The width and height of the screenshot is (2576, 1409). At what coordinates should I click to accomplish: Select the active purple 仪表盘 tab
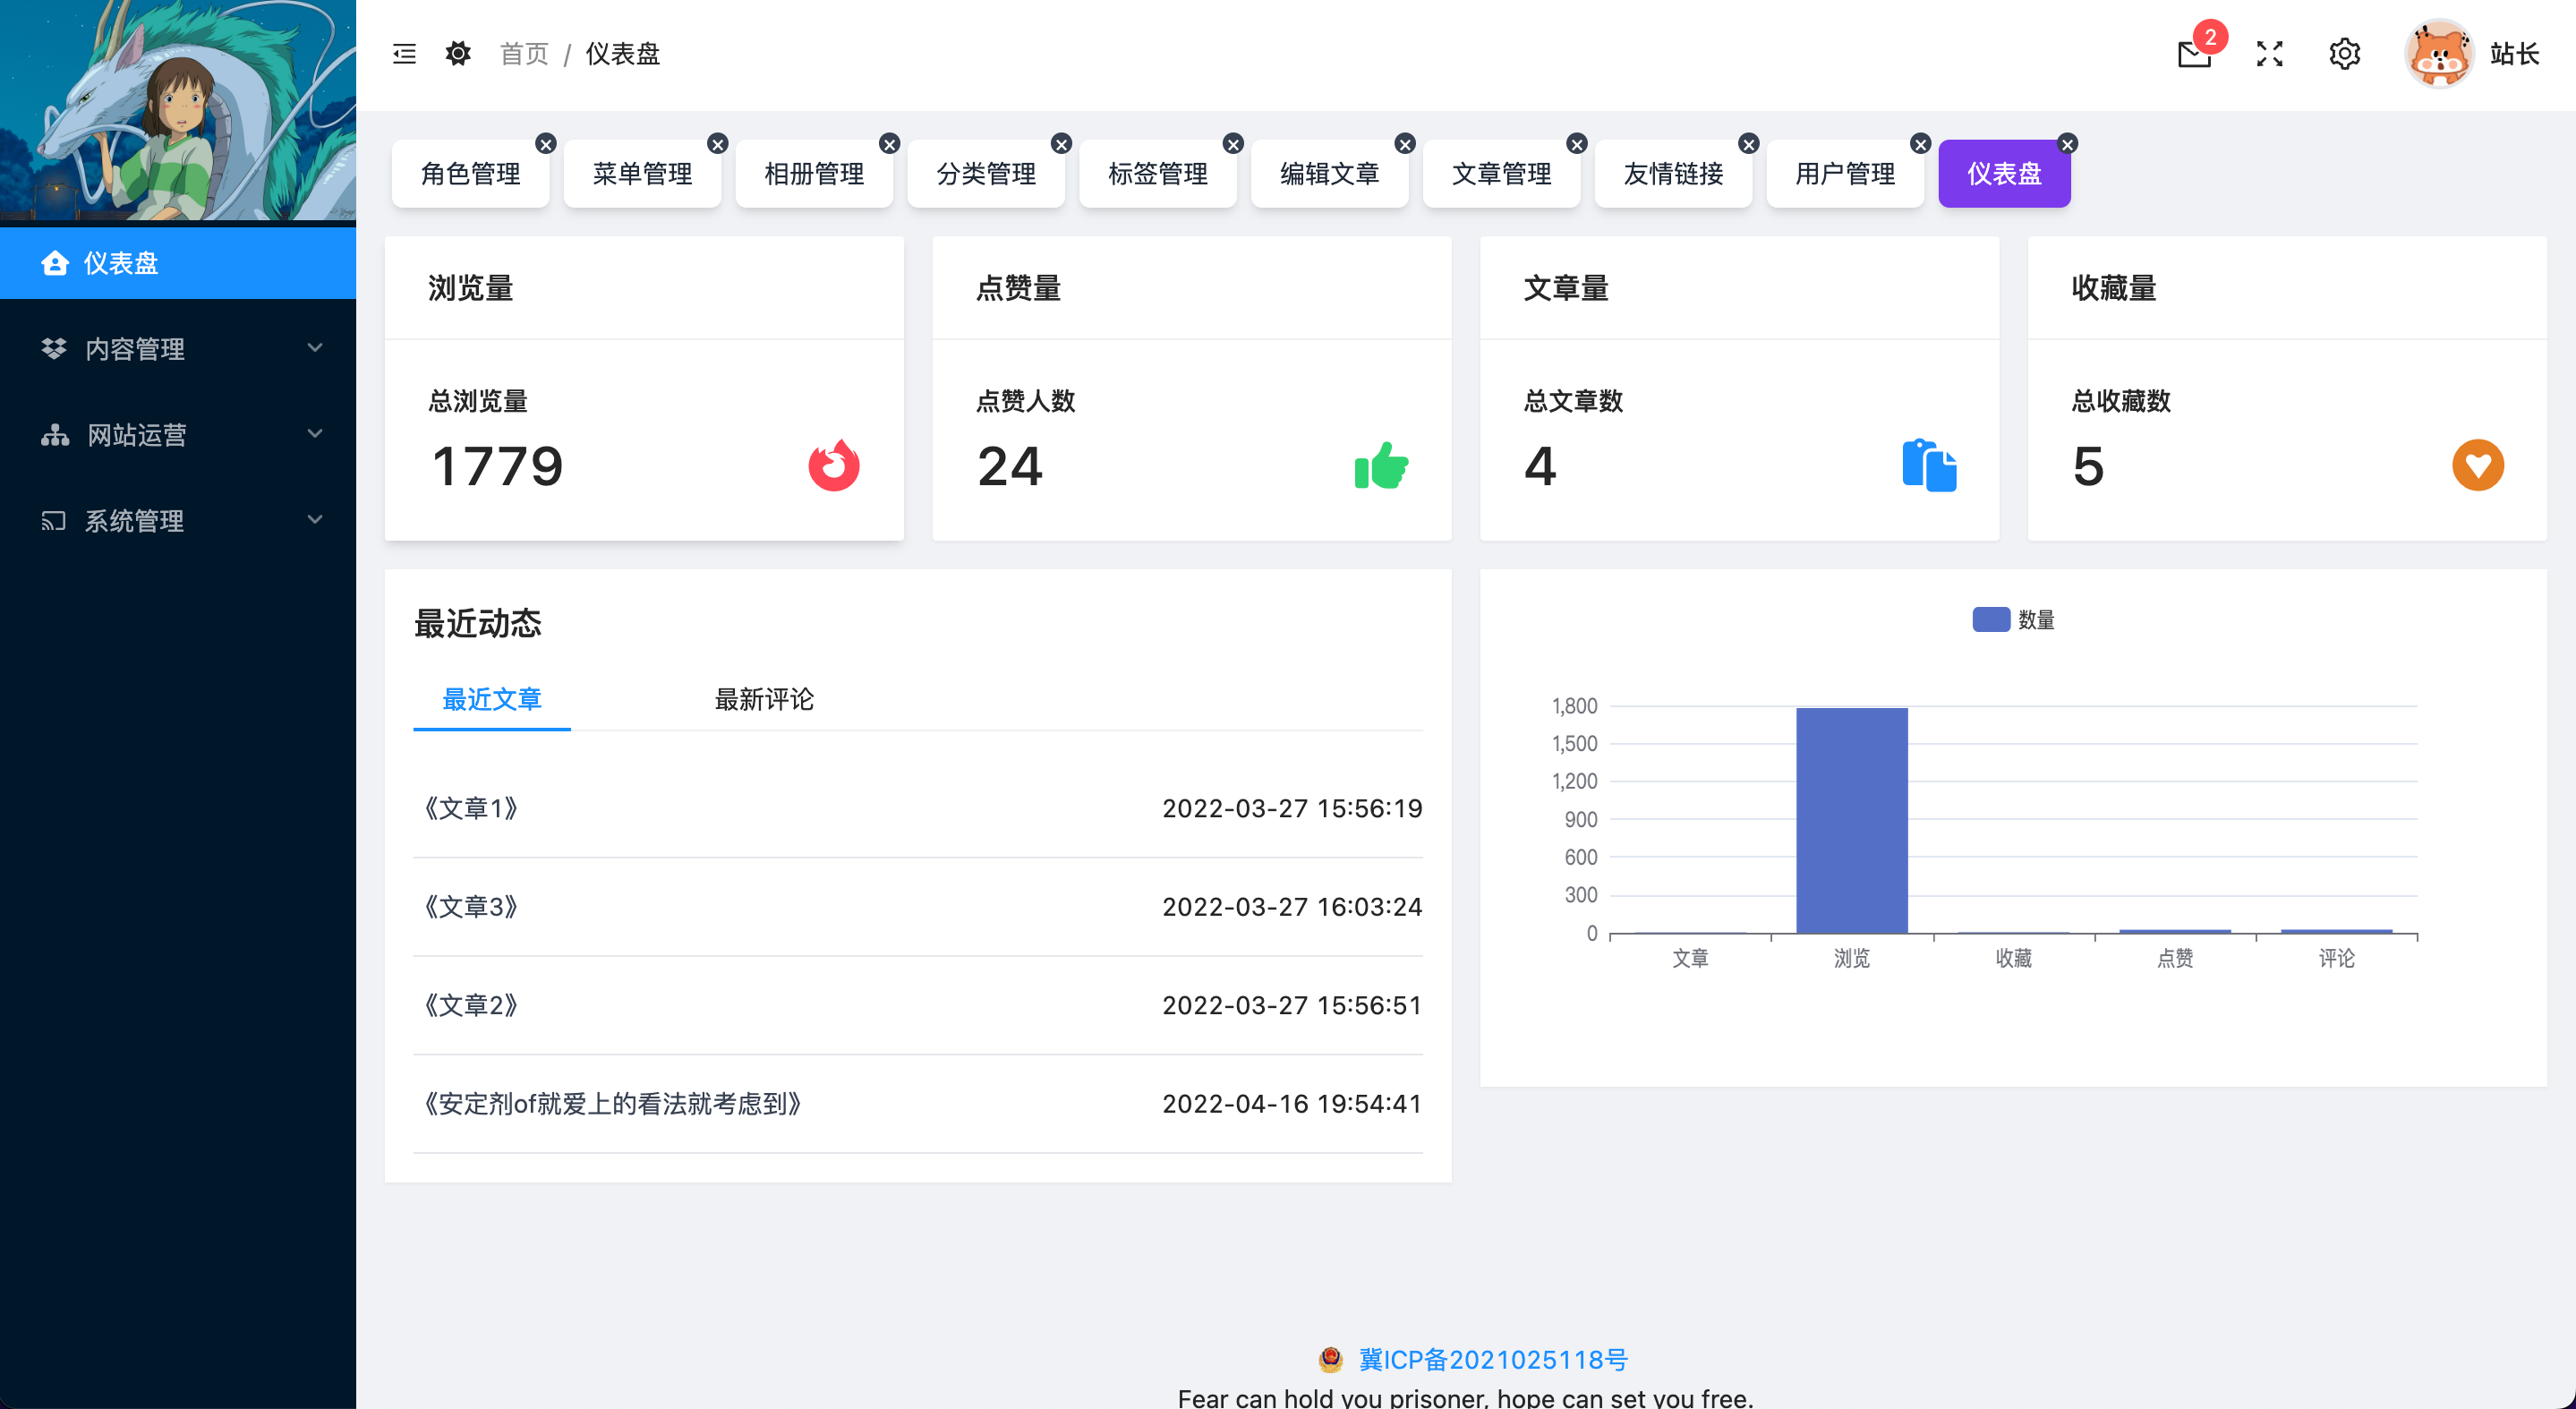pyautogui.click(x=2004, y=174)
